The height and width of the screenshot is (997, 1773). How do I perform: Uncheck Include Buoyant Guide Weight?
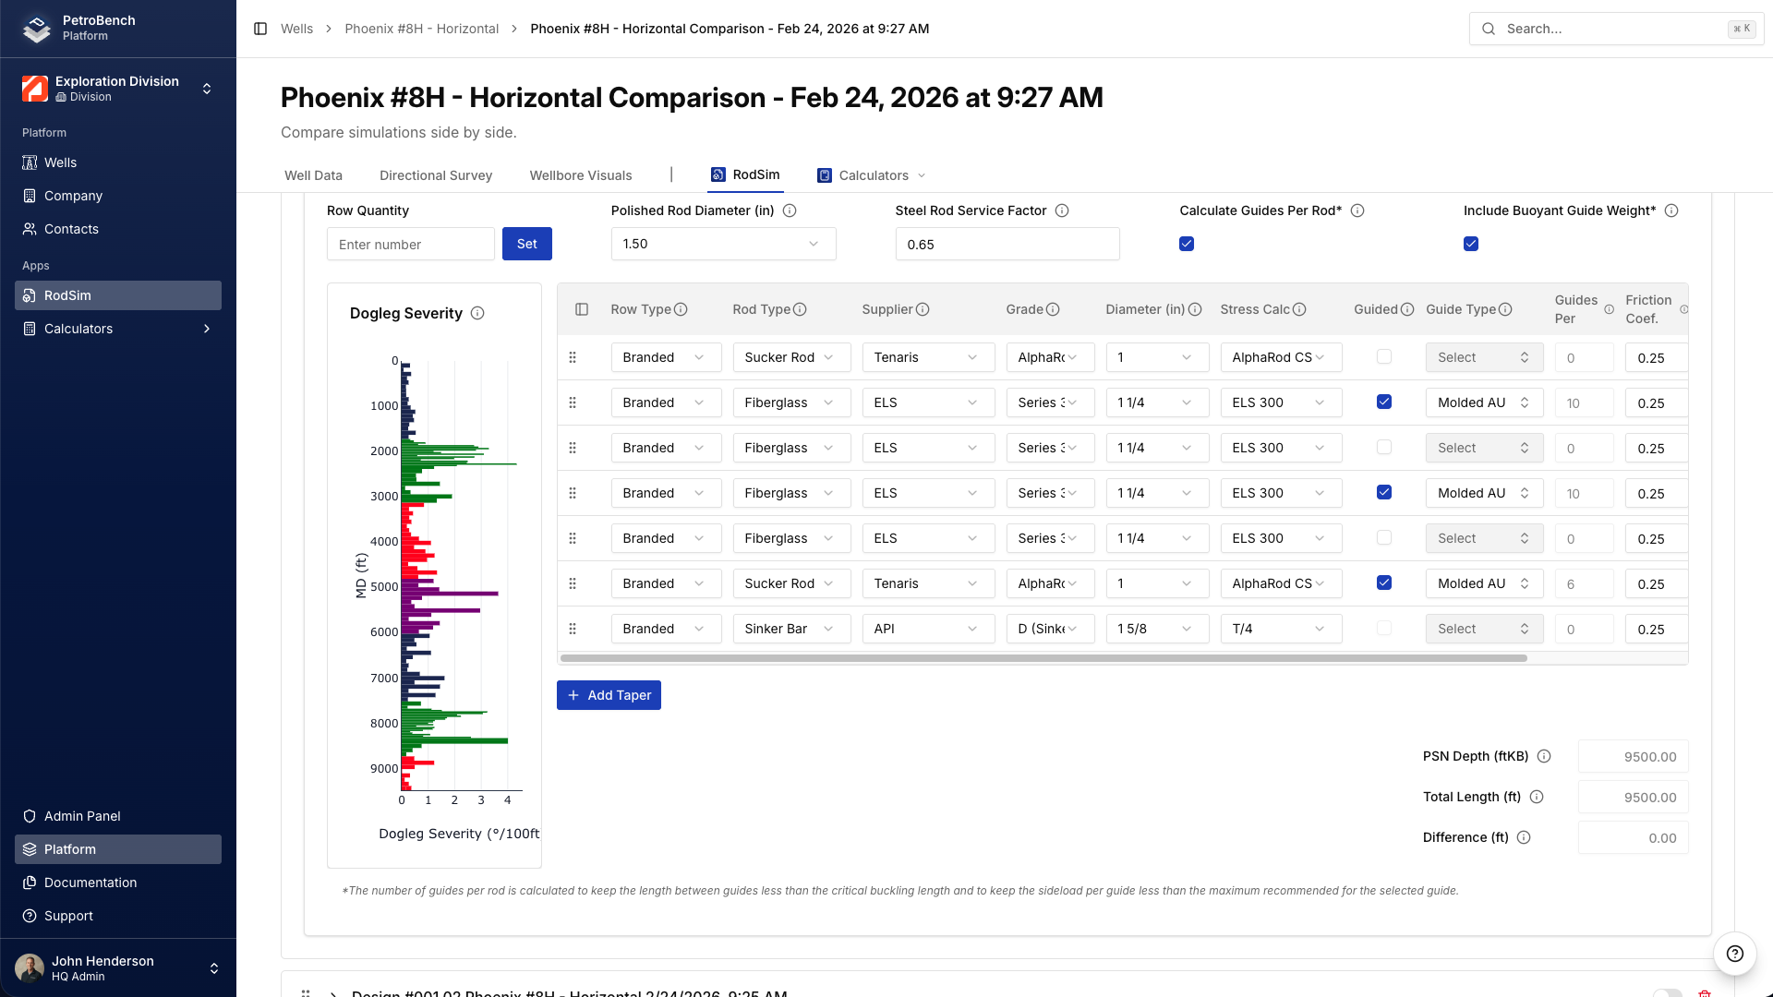coord(1471,244)
